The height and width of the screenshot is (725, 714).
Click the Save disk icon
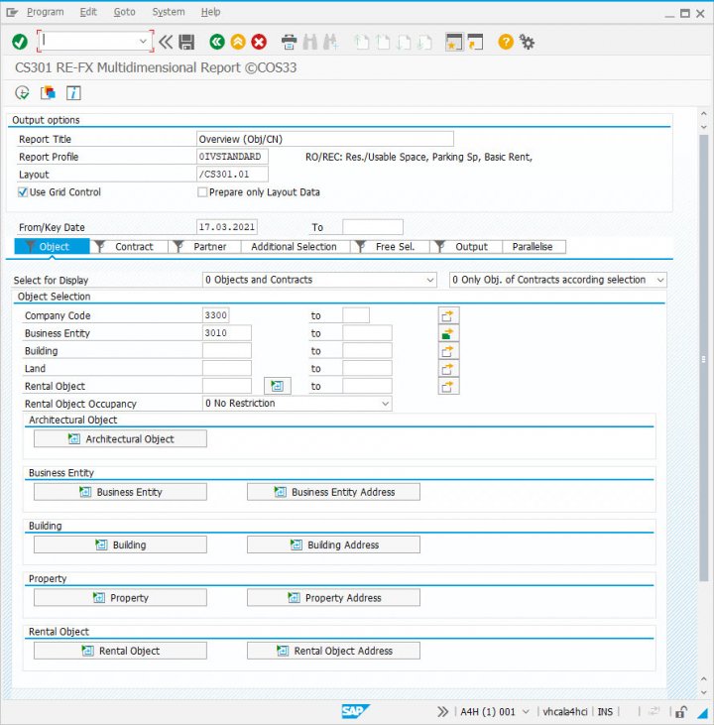pos(186,42)
